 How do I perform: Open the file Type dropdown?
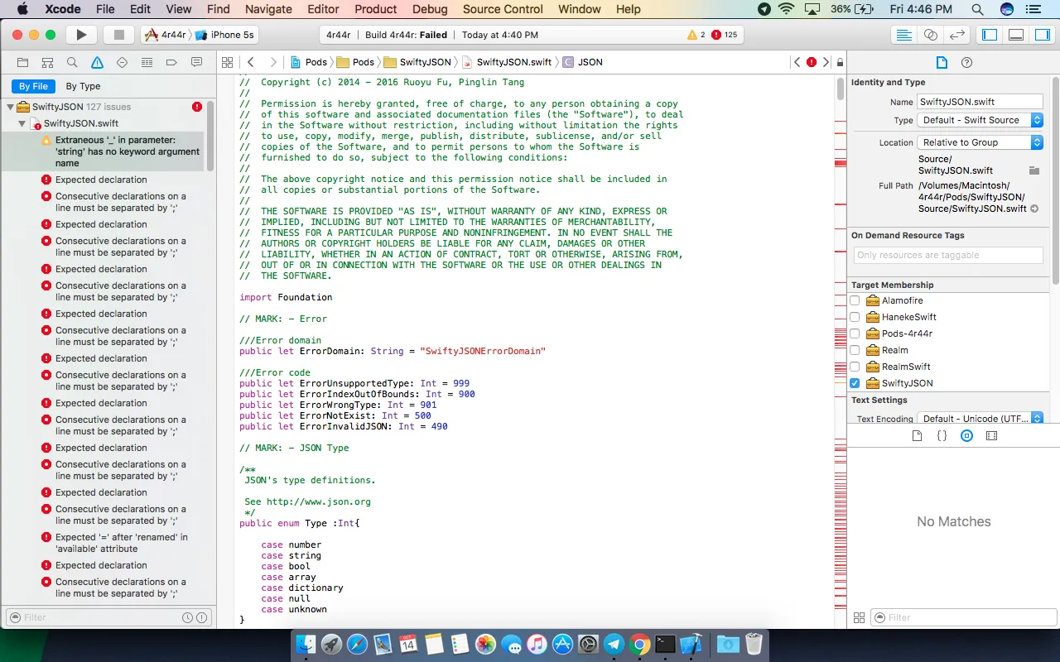coord(980,120)
